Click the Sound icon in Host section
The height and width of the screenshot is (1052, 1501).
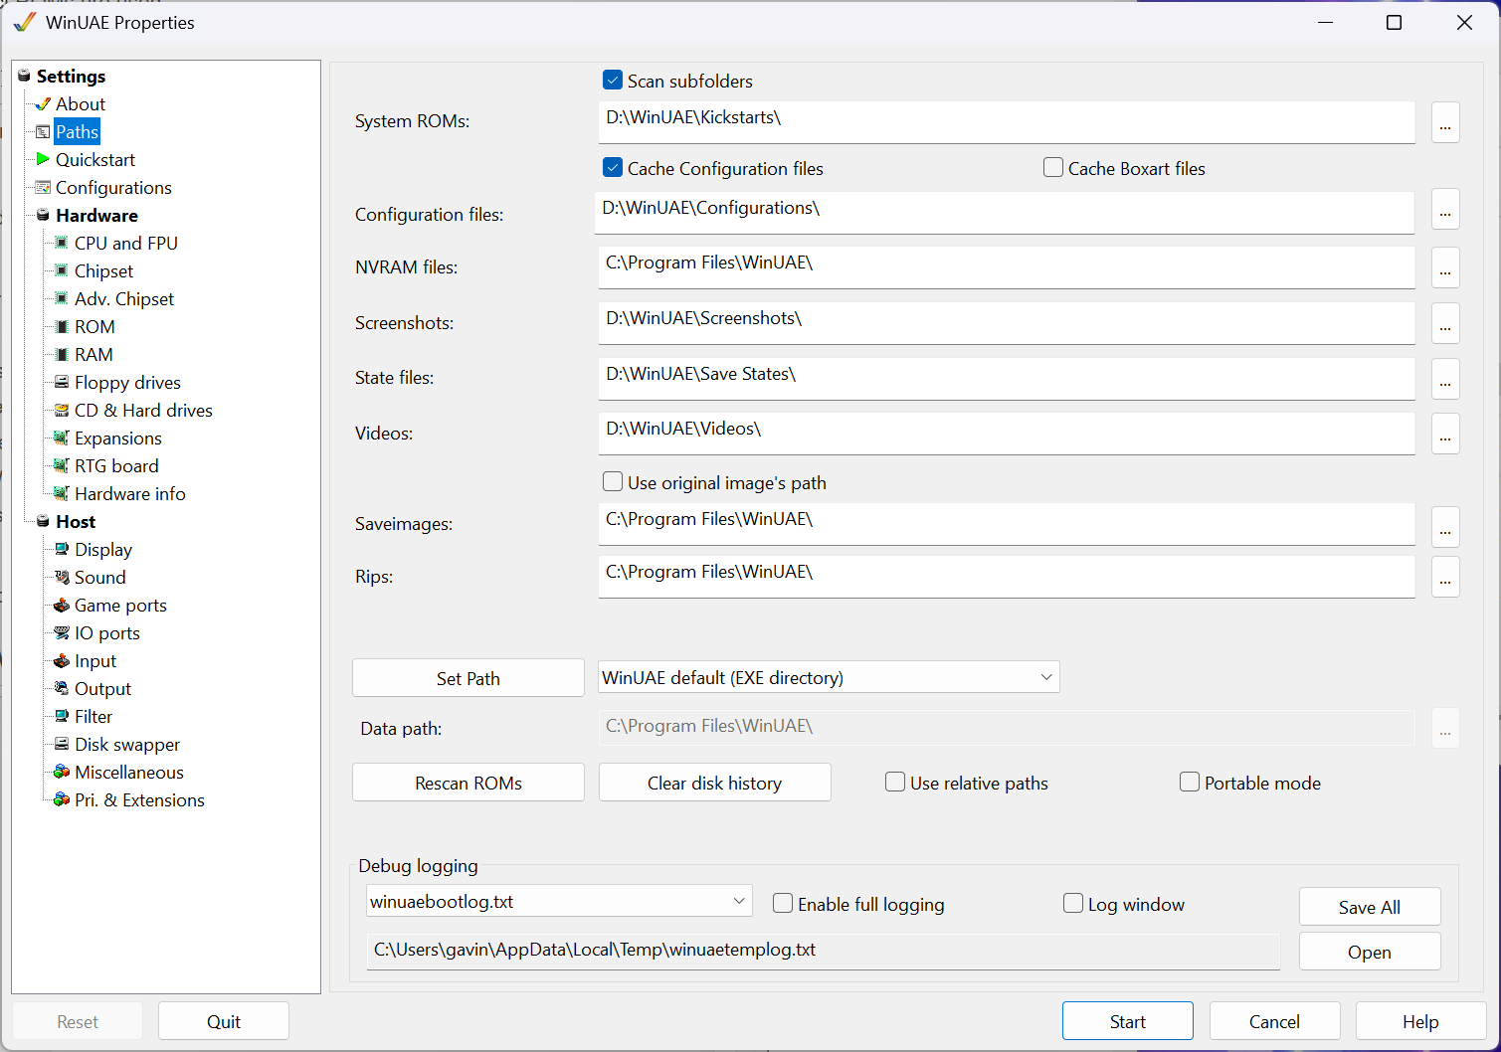coord(62,577)
